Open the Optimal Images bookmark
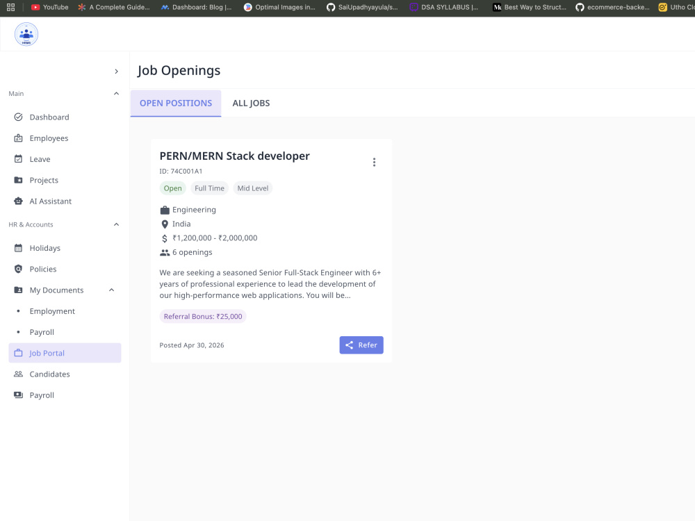Viewport: 695px width, 521px height. point(279,7)
